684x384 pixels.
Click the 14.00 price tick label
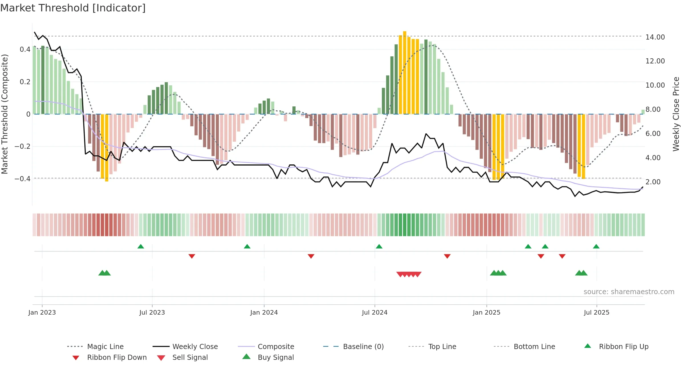click(x=655, y=37)
